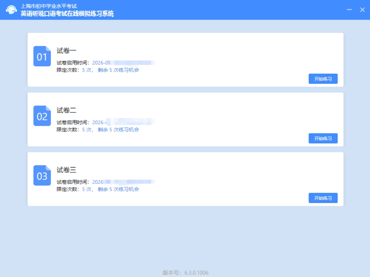370x277 pixels.
Task: Close the exam practice application
Action: (362, 10)
